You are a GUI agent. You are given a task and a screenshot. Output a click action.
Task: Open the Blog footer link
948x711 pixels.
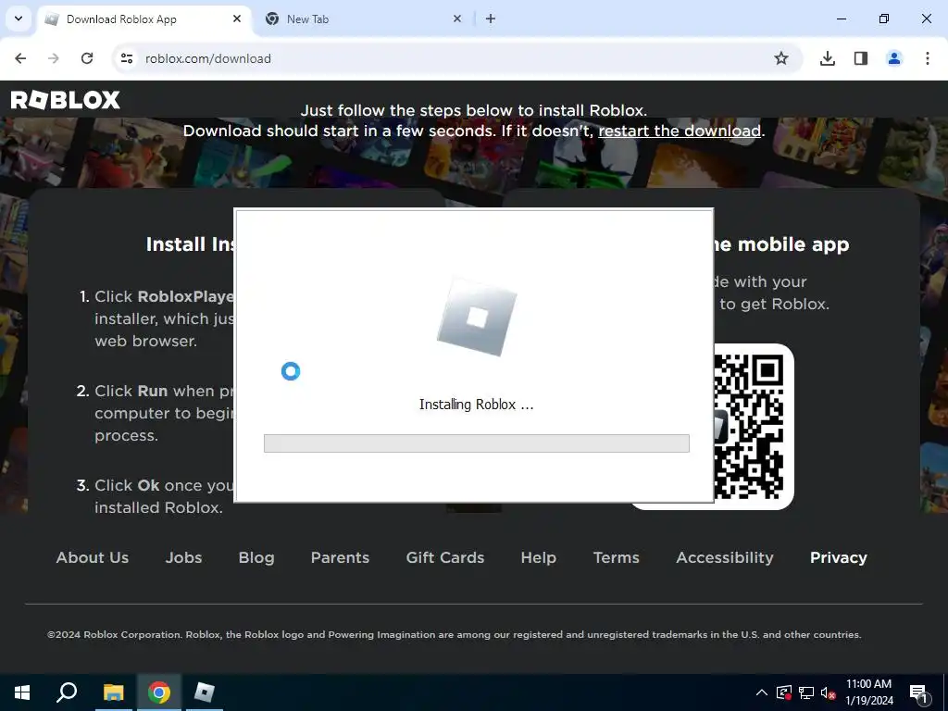coord(256,557)
